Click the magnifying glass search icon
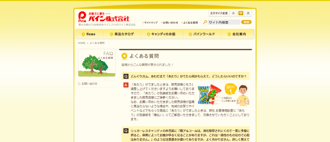Image resolution: width=330 pixels, height=142 pixels. click(x=205, y=22)
